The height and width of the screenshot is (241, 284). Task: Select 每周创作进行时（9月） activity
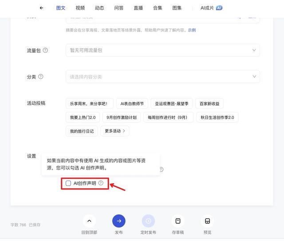pyautogui.click(x=169, y=117)
